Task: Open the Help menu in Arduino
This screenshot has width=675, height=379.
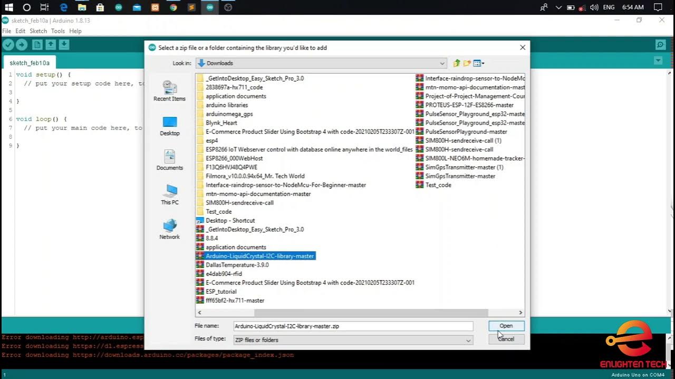Action: tap(75, 31)
